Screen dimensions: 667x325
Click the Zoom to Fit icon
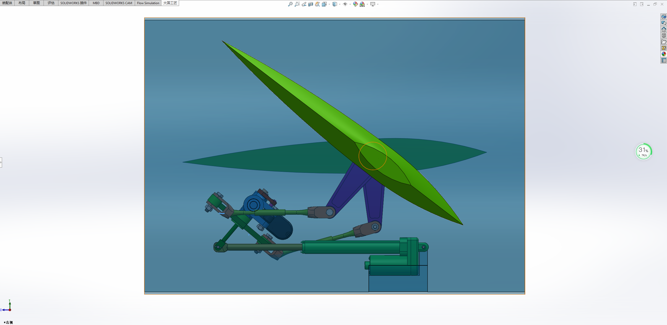point(290,4)
